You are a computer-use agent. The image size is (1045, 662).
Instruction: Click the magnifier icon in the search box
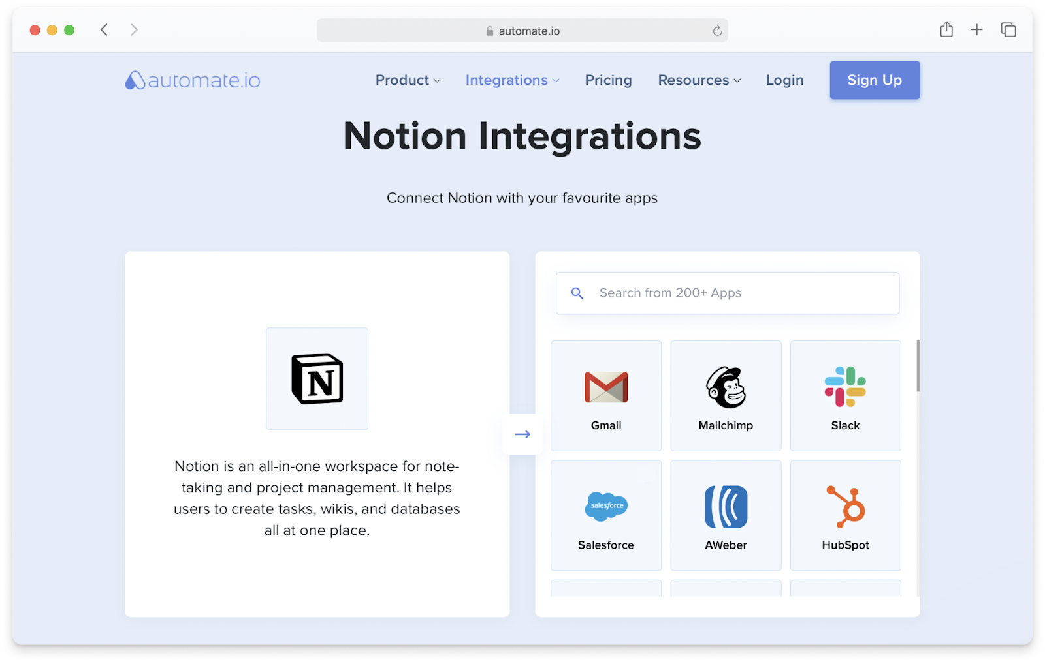coord(577,293)
